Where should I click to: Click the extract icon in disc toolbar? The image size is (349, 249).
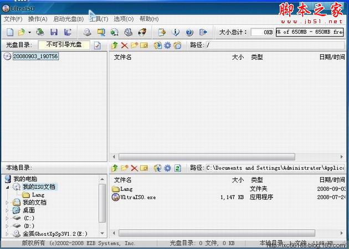pos(157,45)
